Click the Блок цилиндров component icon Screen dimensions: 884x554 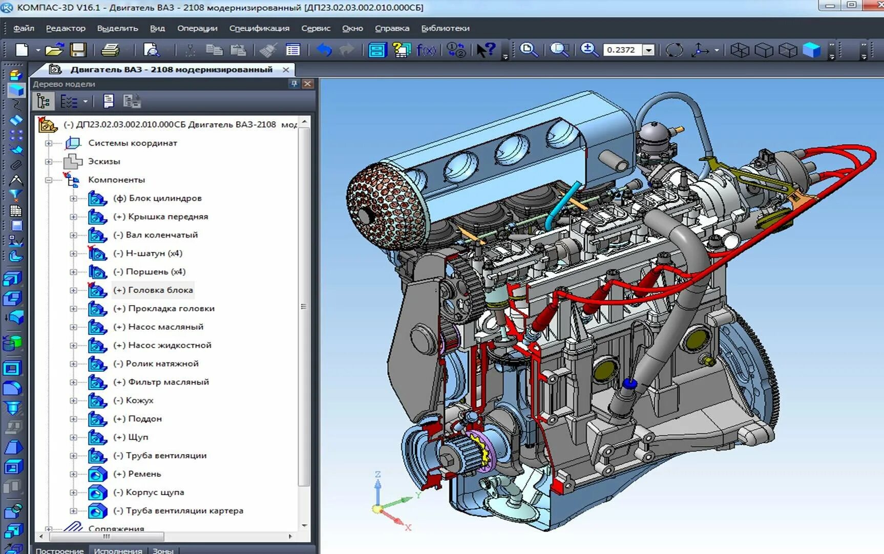97,198
